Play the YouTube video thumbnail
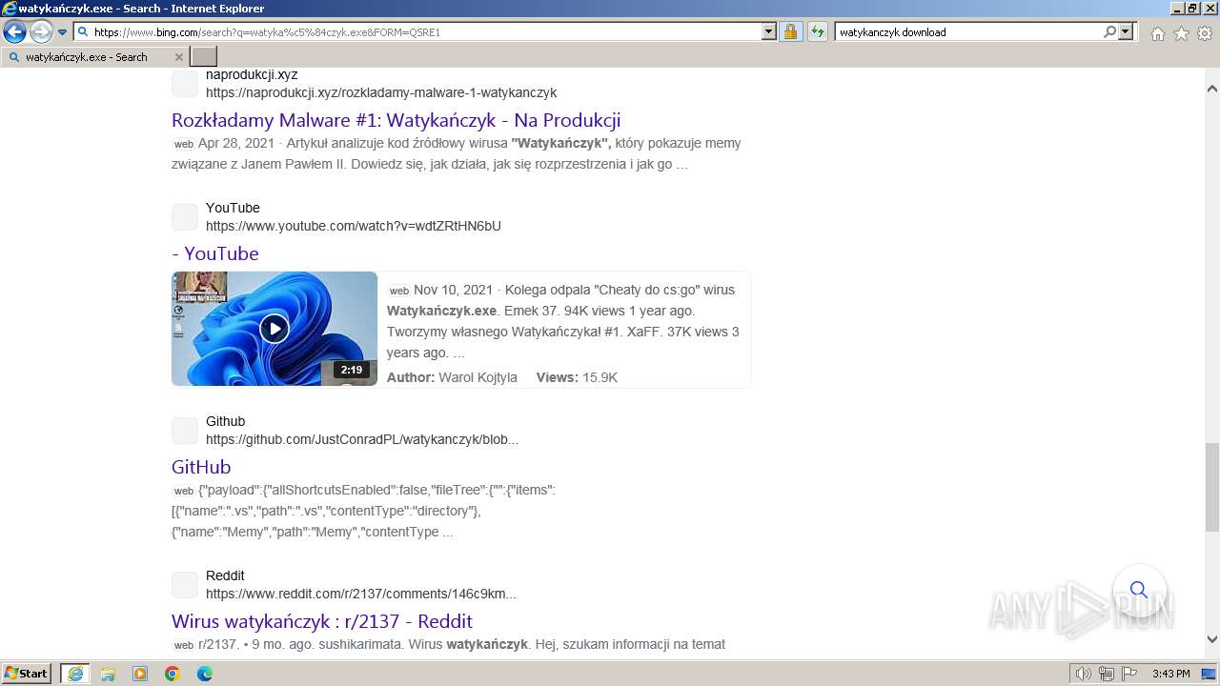The image size is (1220, 686). click(274, 329)
